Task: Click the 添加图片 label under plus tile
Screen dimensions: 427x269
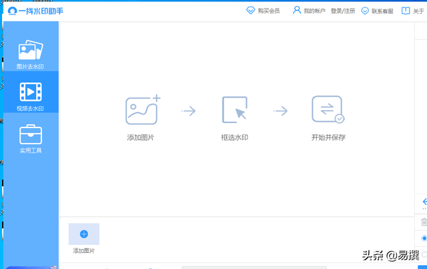Action: click(84, 250)
